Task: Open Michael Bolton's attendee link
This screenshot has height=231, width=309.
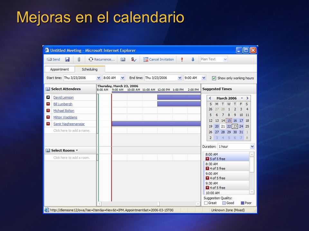Action: pyautogui.click(x=64, y=111)
